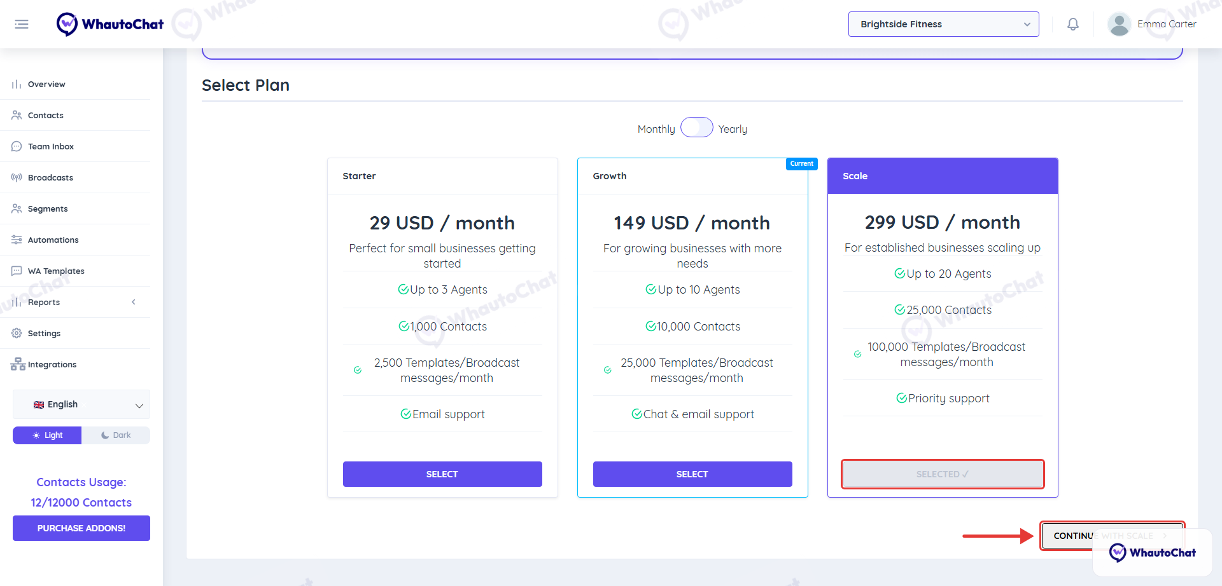
Task: Click 'Up to 10 Agents' feature
Action: [698, 290]
